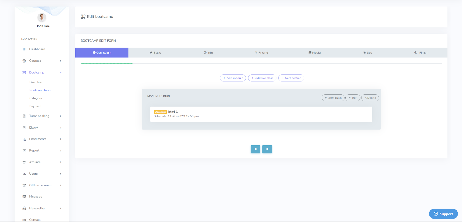Click the Message icon in sidebar

(x=24, y=197)
